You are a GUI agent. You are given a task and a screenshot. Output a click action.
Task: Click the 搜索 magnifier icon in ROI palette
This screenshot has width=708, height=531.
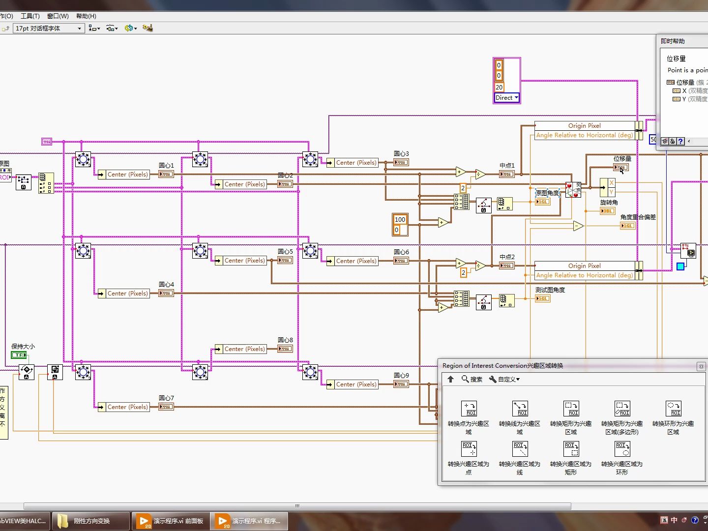tap(465, 379)
